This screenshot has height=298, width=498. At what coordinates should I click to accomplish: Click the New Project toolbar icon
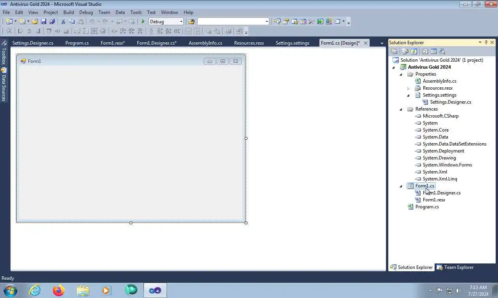coord(9,22)
